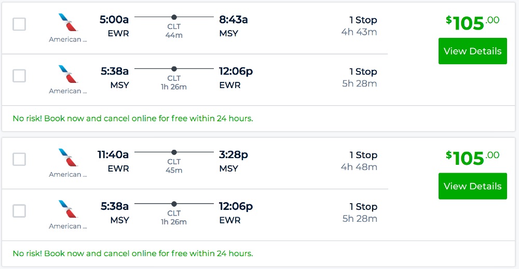View Details for the 5:00a departure itinerary

472,51
